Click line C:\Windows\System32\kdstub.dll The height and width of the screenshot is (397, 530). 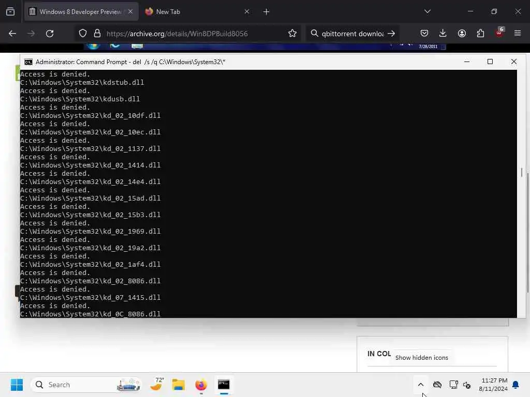click(82, 82)
